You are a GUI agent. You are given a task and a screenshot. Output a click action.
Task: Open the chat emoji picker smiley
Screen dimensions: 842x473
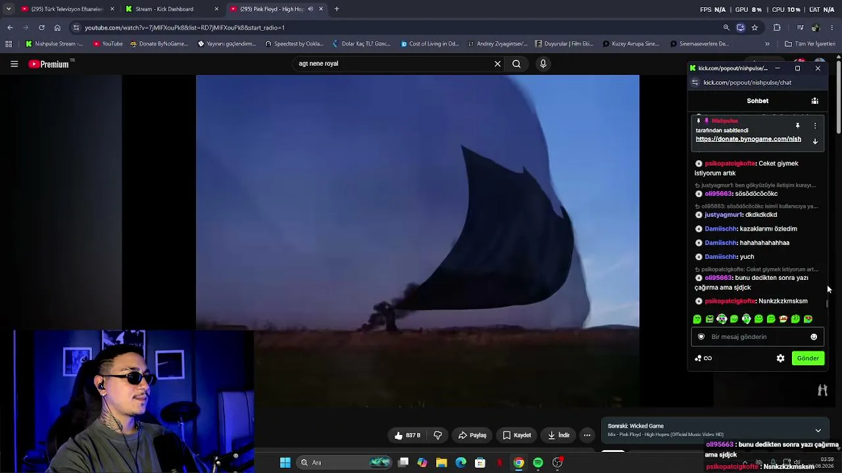(814, 337)
